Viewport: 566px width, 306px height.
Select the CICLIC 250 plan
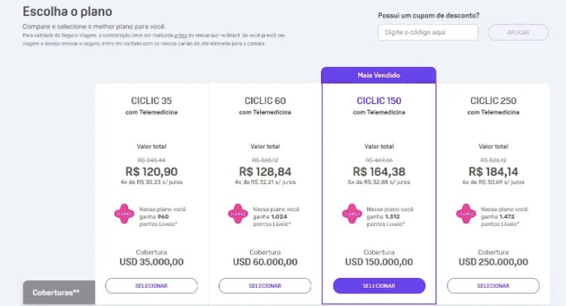coord(493,286)
